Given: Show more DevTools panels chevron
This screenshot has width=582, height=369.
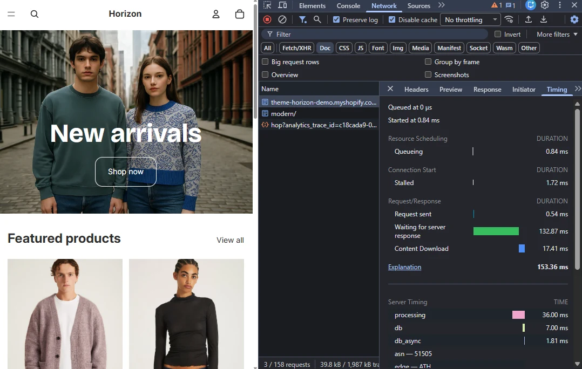Looking at the screenshot, I should 441,5.
